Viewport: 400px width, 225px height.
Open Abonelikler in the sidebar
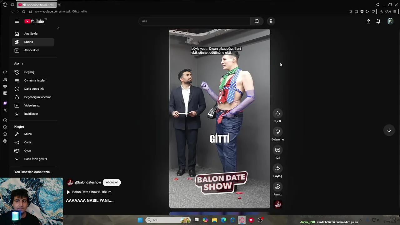pyautogui.click(x=33, y=50)
